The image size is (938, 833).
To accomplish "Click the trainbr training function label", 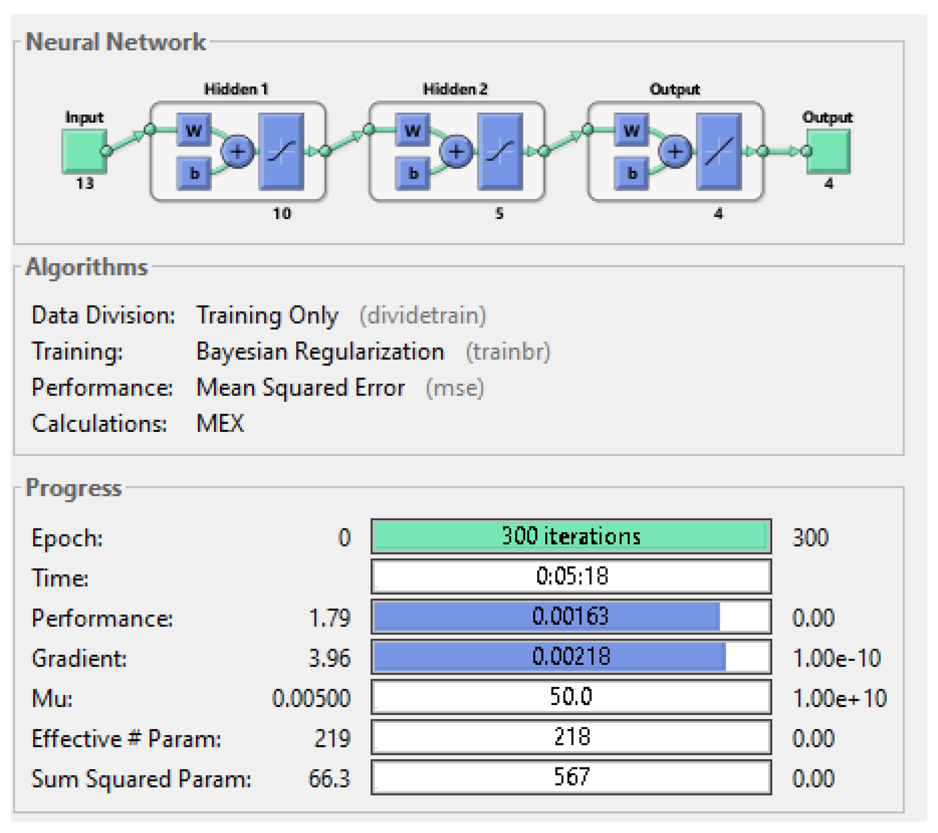I will click(x=508, y=352).
